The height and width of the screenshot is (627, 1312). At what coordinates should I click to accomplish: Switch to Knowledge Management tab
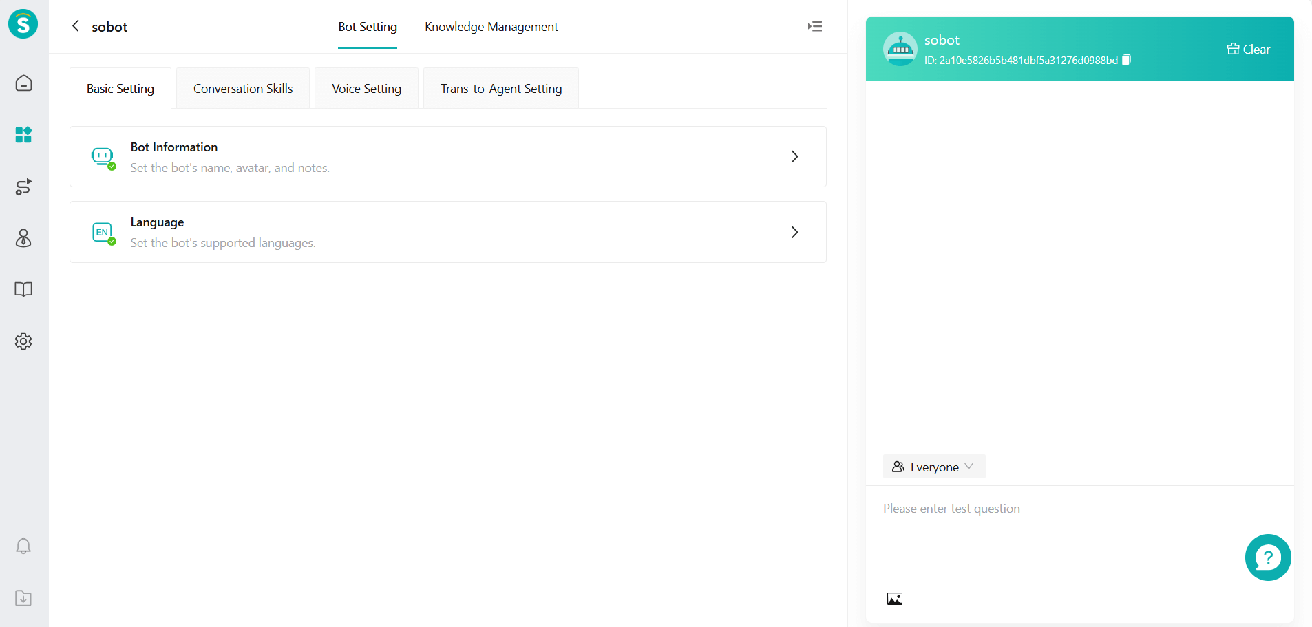(x=491, y=27)
